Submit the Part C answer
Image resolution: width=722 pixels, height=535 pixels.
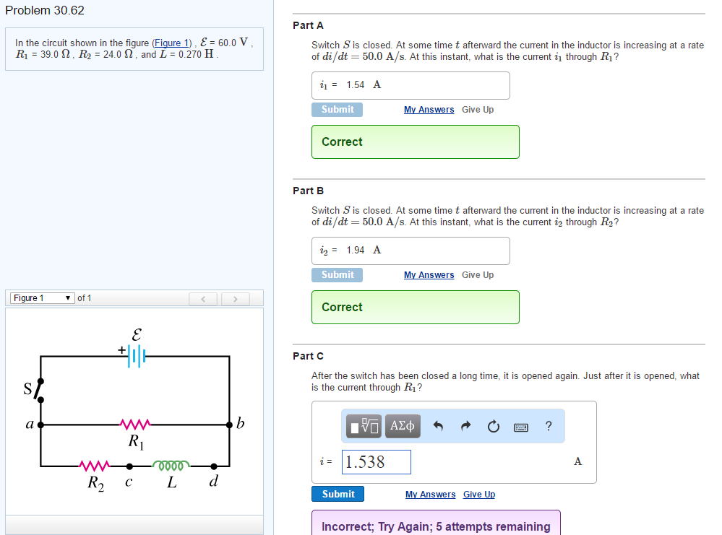pos(338,494)
